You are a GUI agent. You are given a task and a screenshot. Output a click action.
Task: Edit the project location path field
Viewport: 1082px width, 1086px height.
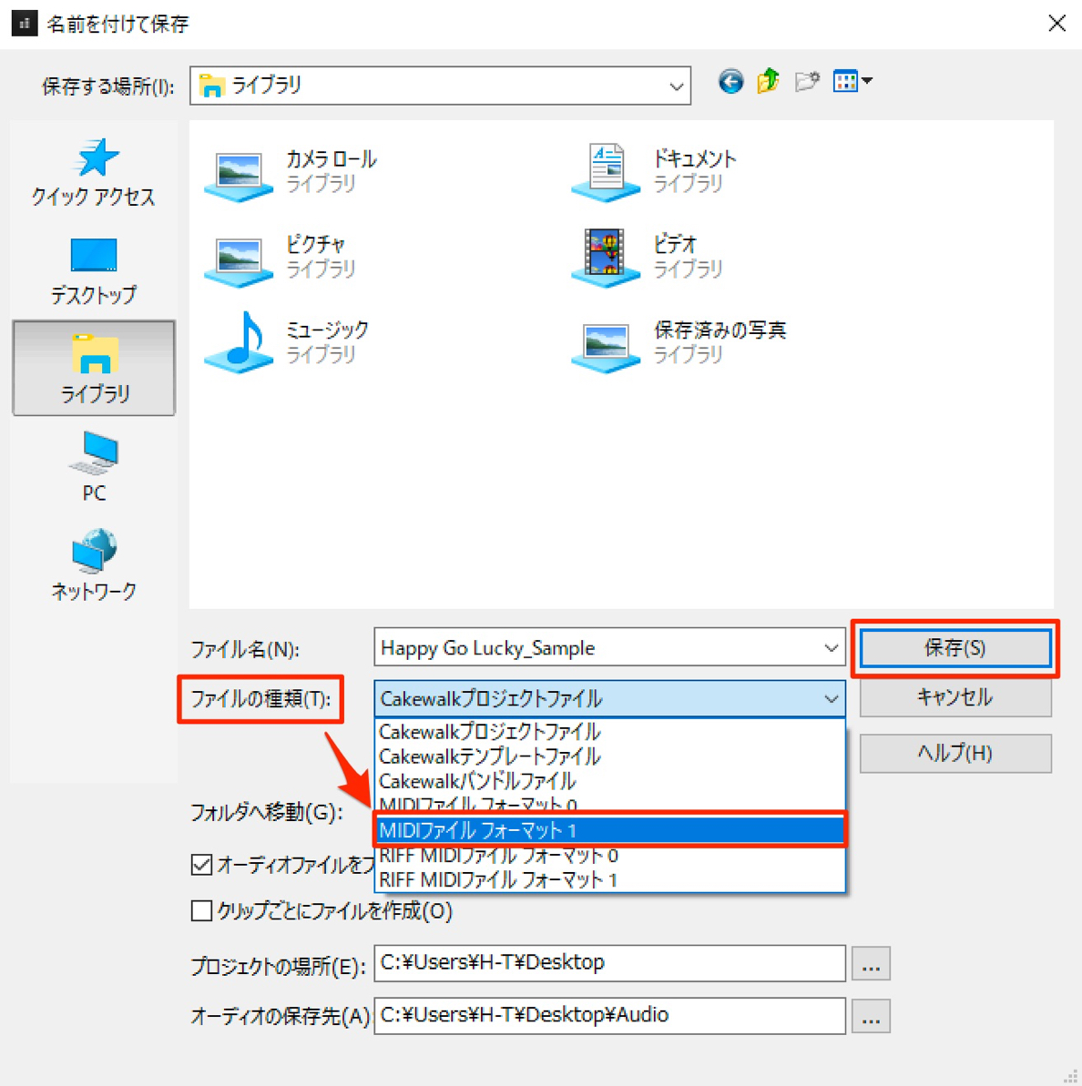point(610,963)
